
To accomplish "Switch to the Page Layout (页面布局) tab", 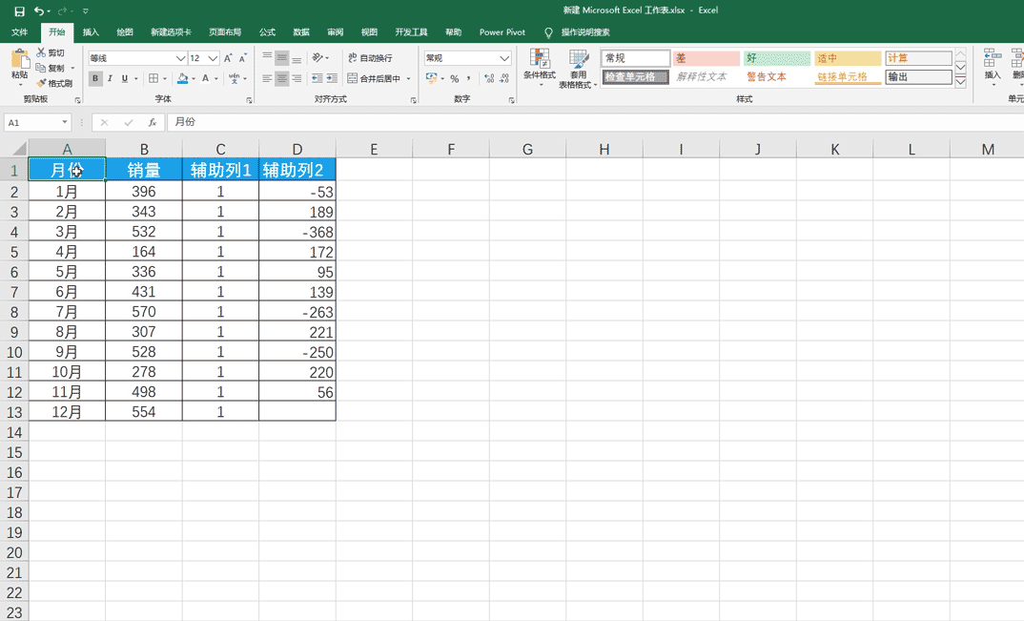I will [x=225, y=32].
